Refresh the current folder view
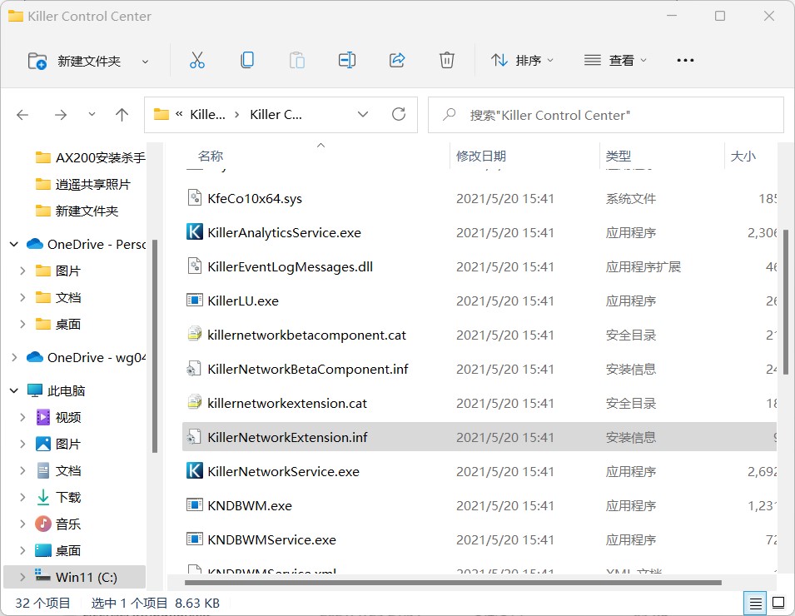The height and width of the screenshot is (616, 795). point(399,114)
